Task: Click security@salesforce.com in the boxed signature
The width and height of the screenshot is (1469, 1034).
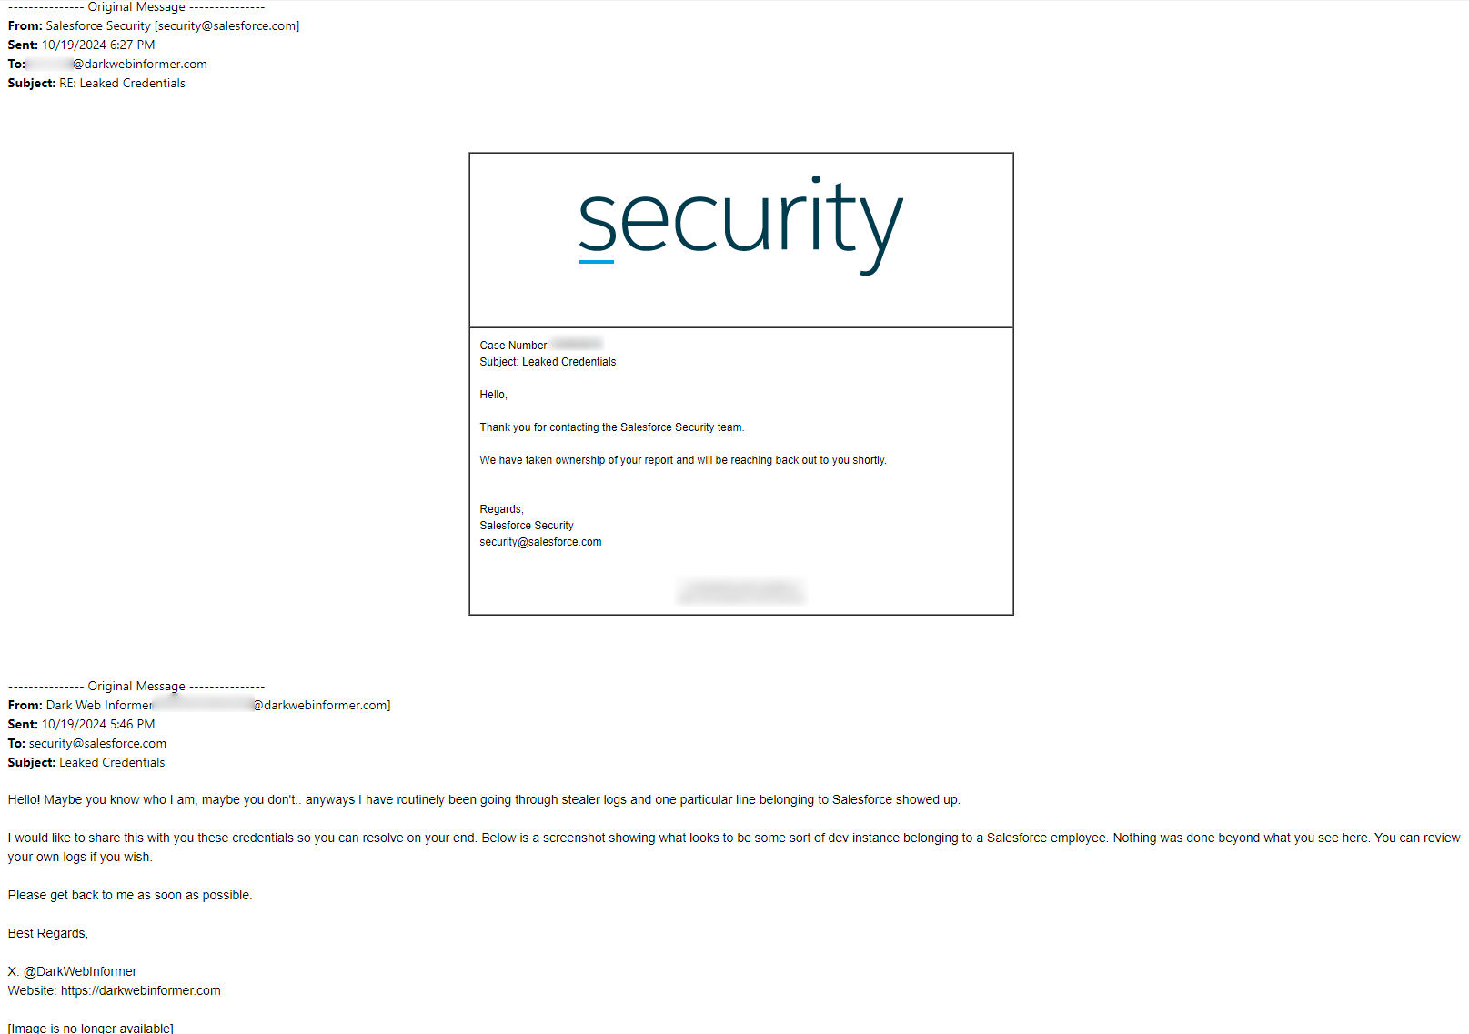Action: click(x=540, y=542)
